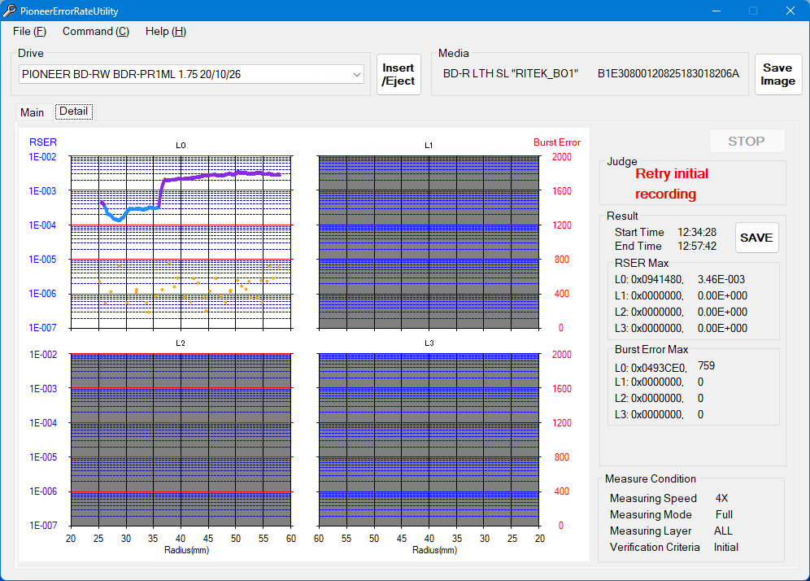The image size is (810, 581).
Task: Click the blue RSER axis label
Action: pos(43,142)
